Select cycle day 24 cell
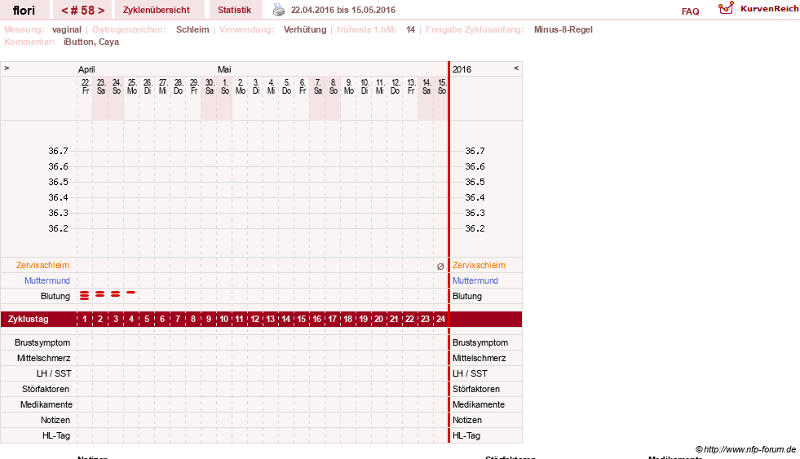 [441, 320]
